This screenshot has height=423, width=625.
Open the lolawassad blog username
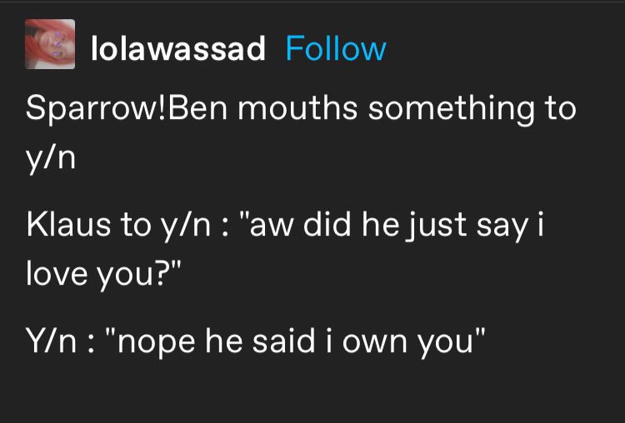(178, 49)
